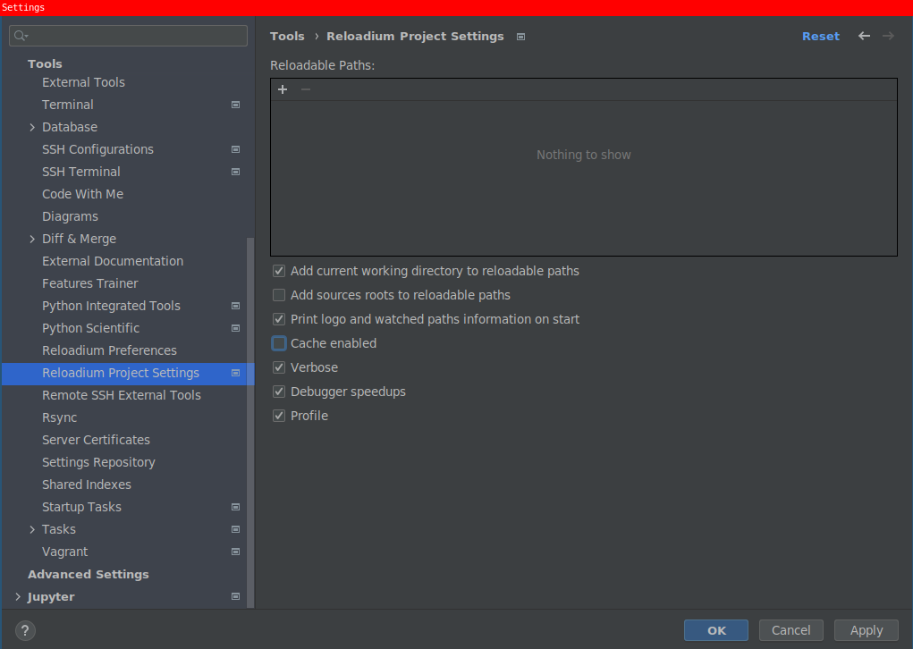Open Startup Tasks settings
Viewport: 913px width, 649px height.
81,507
